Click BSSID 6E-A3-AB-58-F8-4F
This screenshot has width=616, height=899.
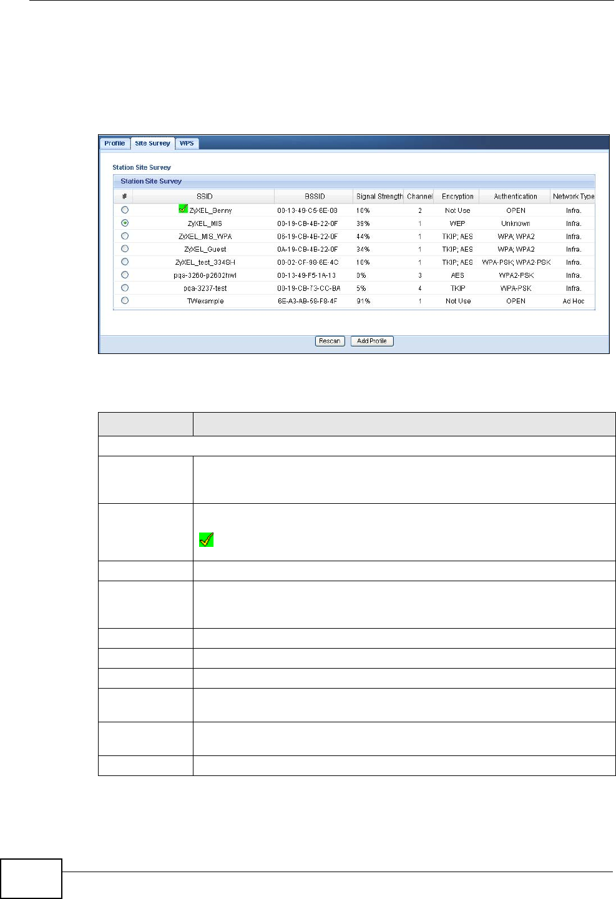(308, 301)
